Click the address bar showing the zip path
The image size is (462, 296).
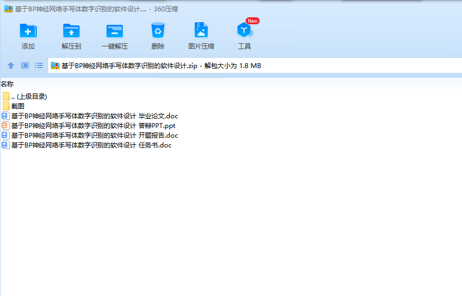255,65
